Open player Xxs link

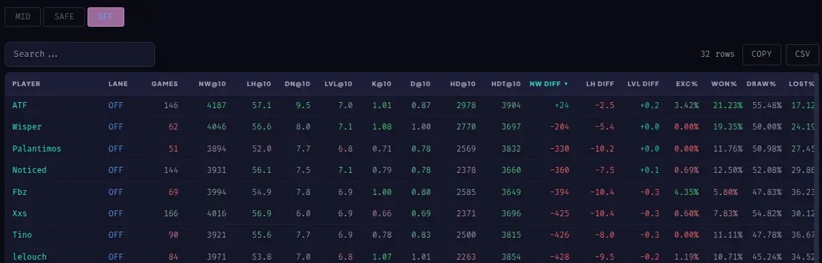[x=19, y=214]
